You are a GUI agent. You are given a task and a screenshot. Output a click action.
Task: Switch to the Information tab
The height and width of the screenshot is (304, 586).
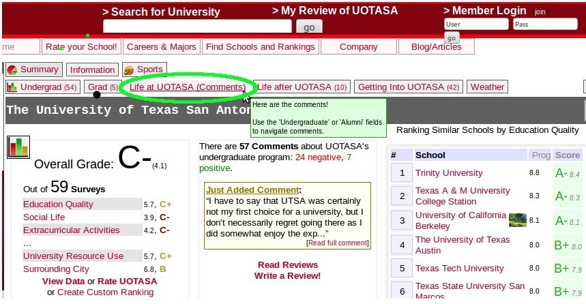tap(92, 70)
